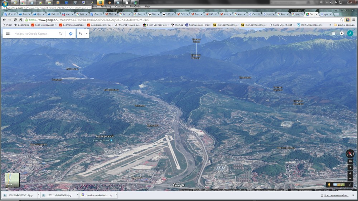Switch to the b-1 browser tab
The width and height of the screenshot is (358, 201).
125,14
